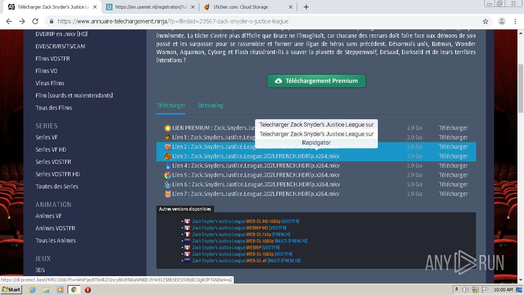Select the Télécharger tab
524x295 pixels.
click(171, 105)
